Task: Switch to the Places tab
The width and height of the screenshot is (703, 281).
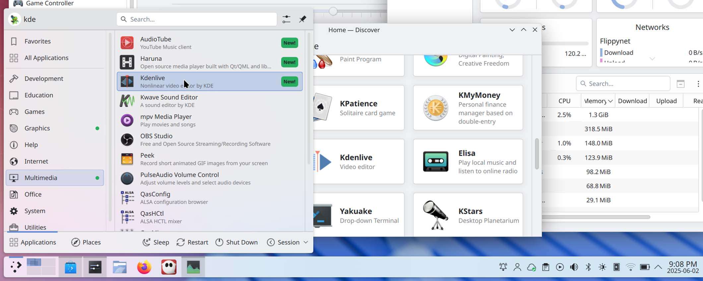Action: point(86,242)
